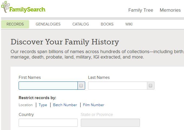Restrict records by Batch Number
184x130 pixels.
point(65,105)
